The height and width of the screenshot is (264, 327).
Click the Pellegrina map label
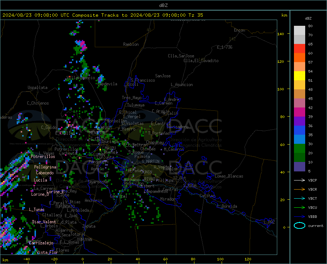(45, 167)
